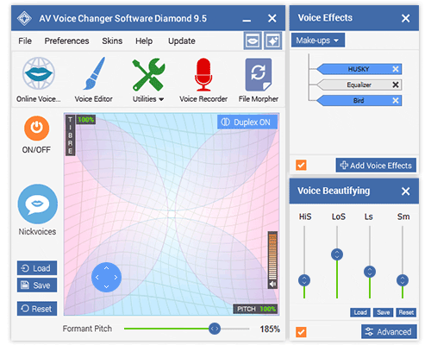Viewport: 431px width, 345px height.
Task: Open the Skins menu
Action: [x=112, y=41]
